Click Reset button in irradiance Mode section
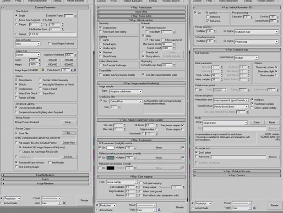This screenshot has height=213, width=283. pyautogui.click(x=272, y=123)
